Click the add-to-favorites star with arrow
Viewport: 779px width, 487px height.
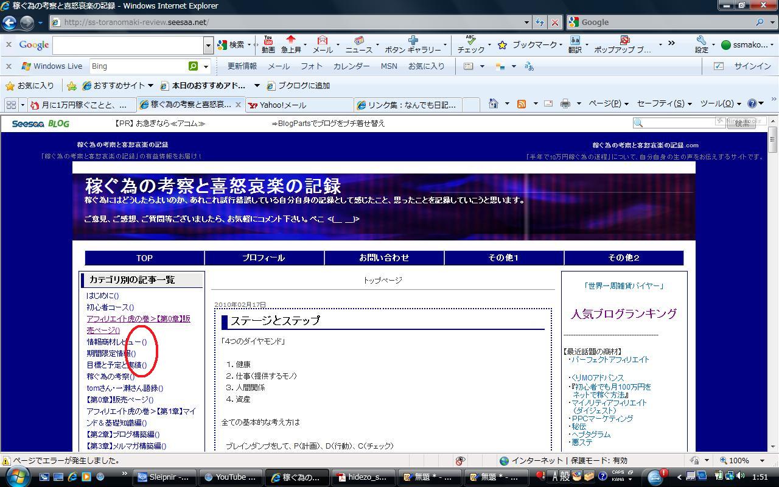tap(72, 85)
